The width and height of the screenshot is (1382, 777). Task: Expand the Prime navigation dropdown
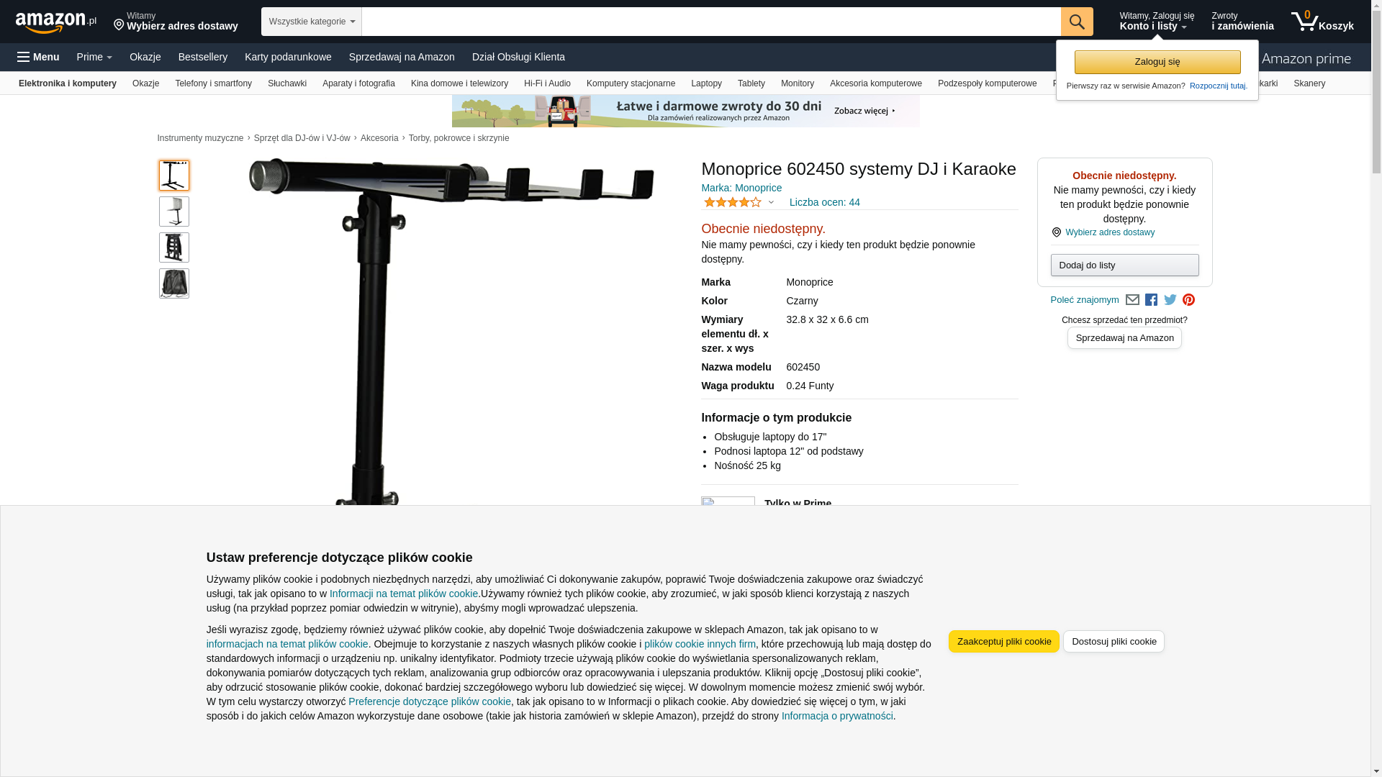[x=94, y=57]
